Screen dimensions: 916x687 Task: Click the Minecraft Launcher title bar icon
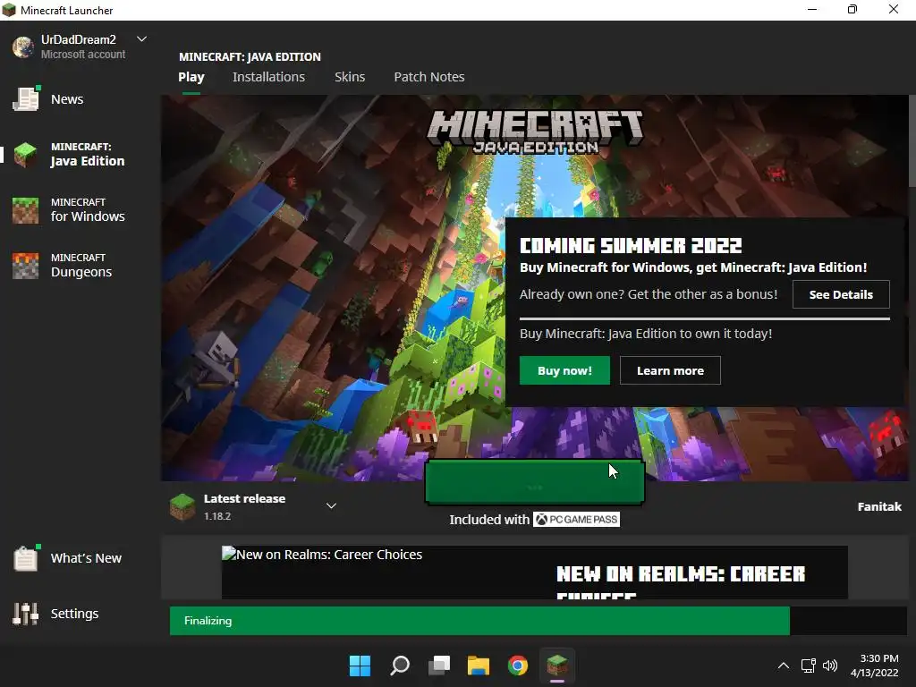tap(9, 10)
